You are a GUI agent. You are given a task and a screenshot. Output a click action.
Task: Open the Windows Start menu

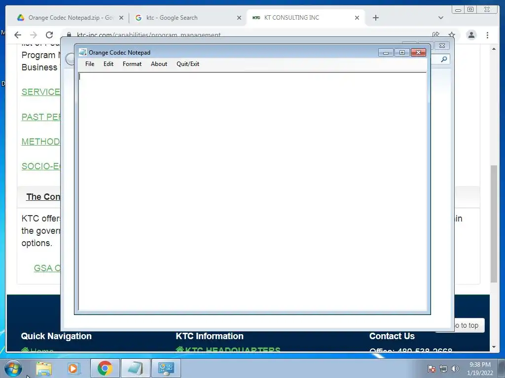pyautogui.click(x=13, y=368)
